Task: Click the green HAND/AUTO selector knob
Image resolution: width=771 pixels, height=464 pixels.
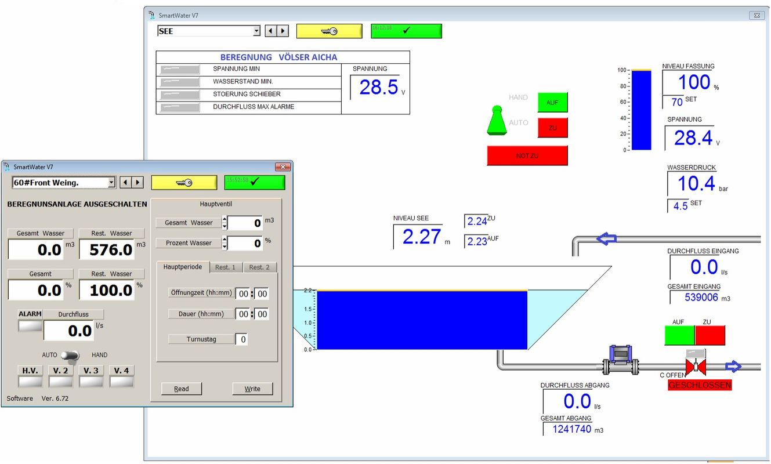Action: (x=497, y=121)
